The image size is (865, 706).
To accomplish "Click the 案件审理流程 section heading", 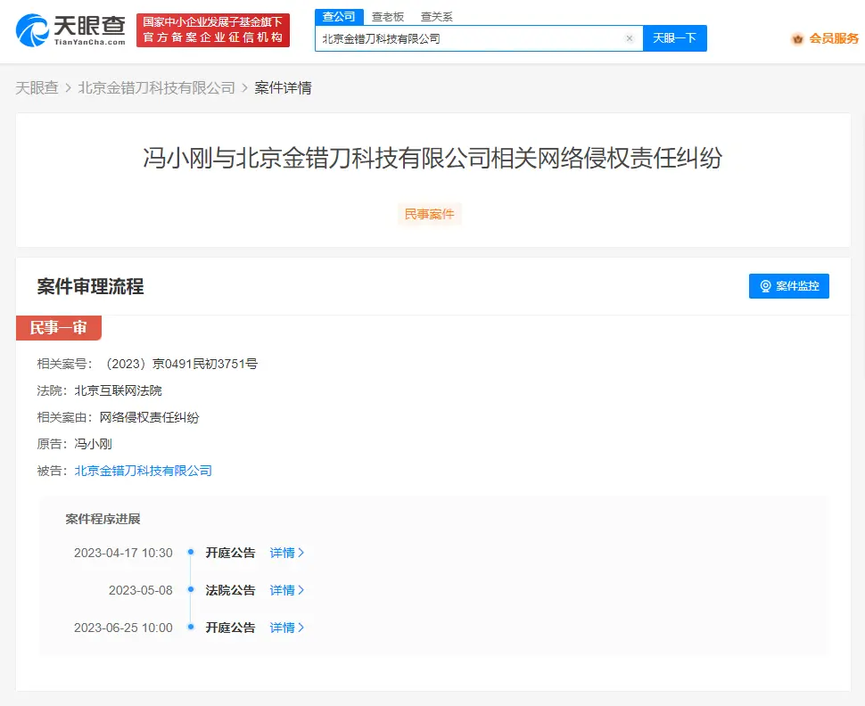I will [90, 286].
